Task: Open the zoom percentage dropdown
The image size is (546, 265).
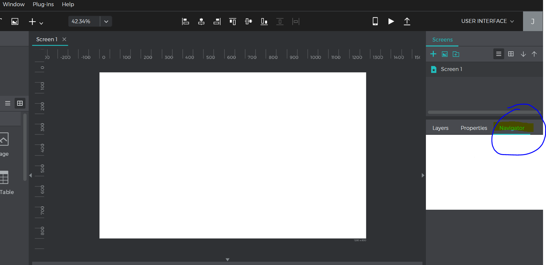Action: [106, 22]
